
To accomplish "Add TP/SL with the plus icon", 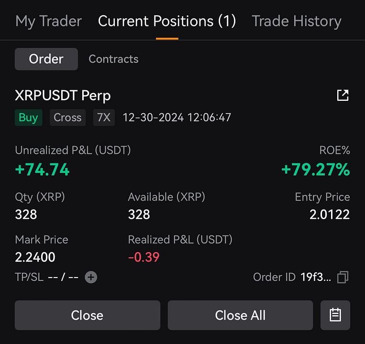I will point(91,277).
